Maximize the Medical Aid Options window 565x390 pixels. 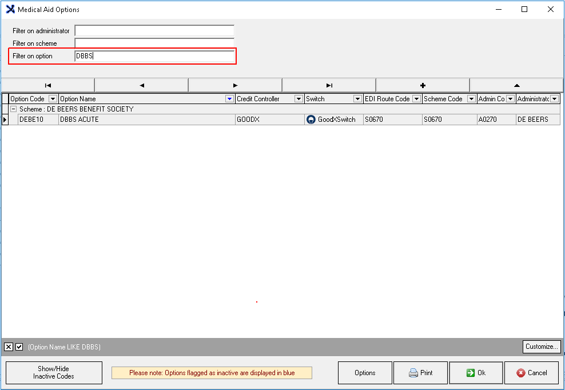(x=524, y=9)
